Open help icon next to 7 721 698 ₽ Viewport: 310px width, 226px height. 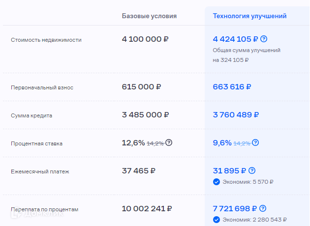pos(264,209)
